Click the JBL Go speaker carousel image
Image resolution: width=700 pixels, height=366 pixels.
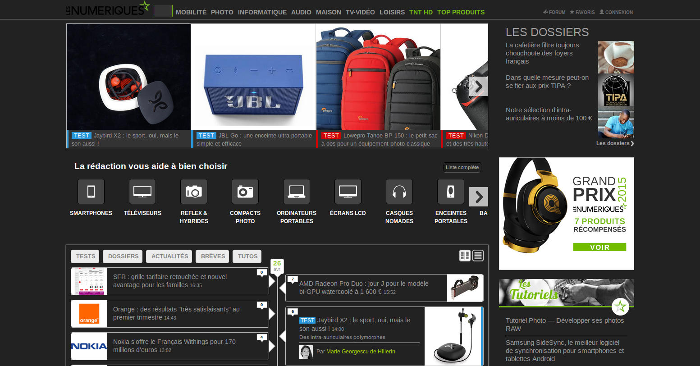coord(253,77)
